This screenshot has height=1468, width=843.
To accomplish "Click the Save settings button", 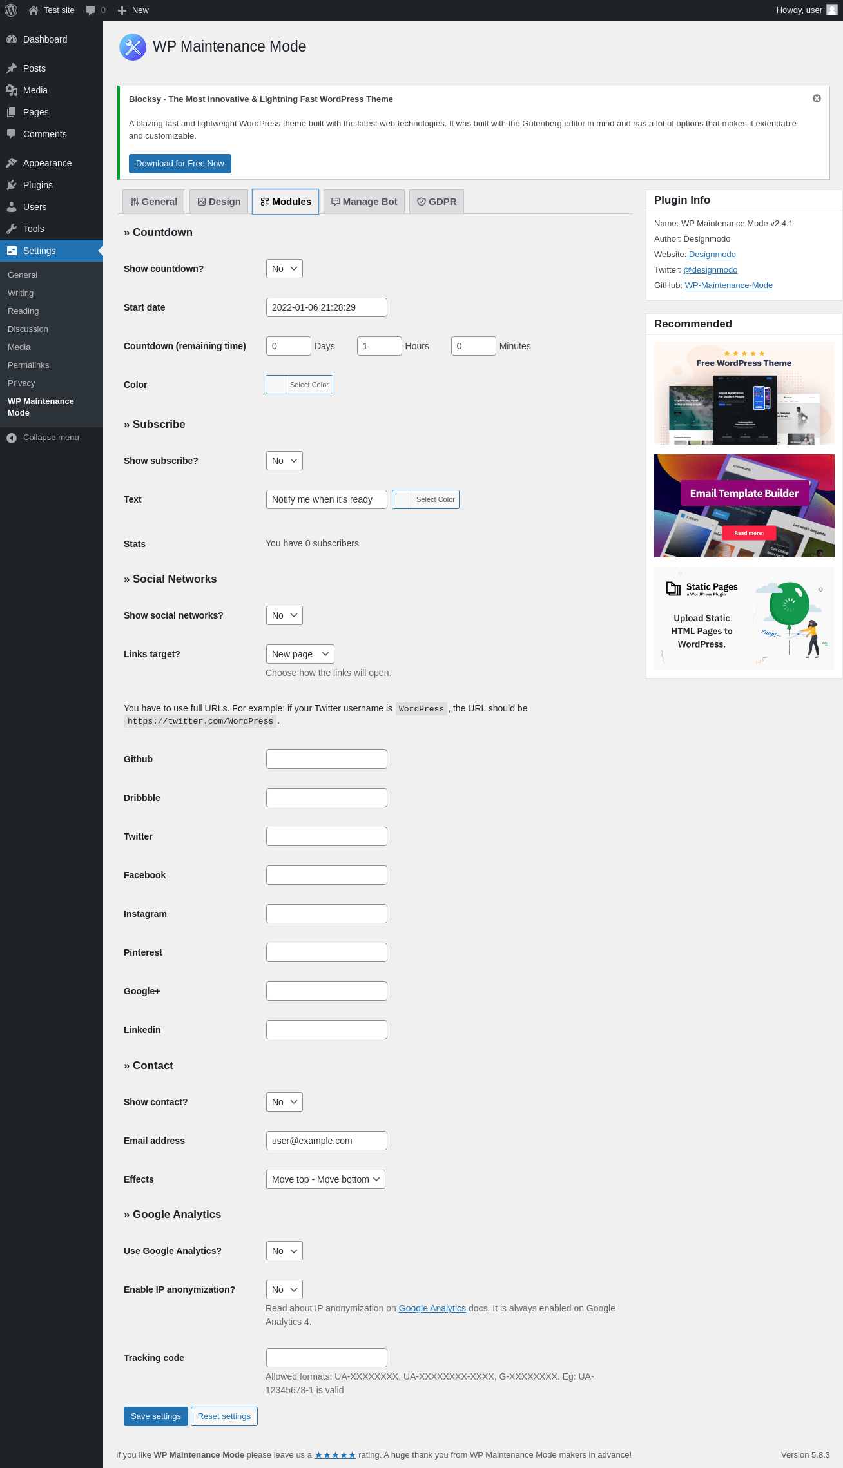I will [156, 1416].
